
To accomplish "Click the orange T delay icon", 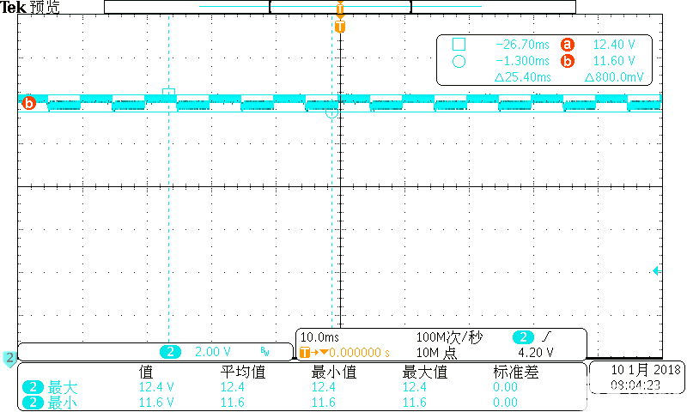I will 305,352.
